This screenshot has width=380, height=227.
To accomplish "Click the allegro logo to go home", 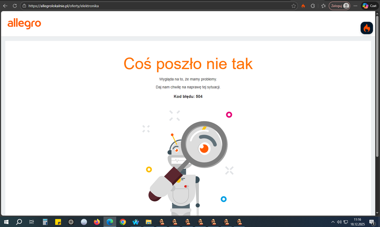I will [24, 24].
